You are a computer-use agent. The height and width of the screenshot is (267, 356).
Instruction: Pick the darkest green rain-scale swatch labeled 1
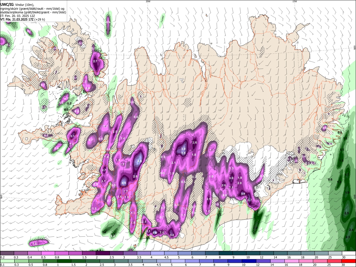pyautogui.click(x=64, y=261)
